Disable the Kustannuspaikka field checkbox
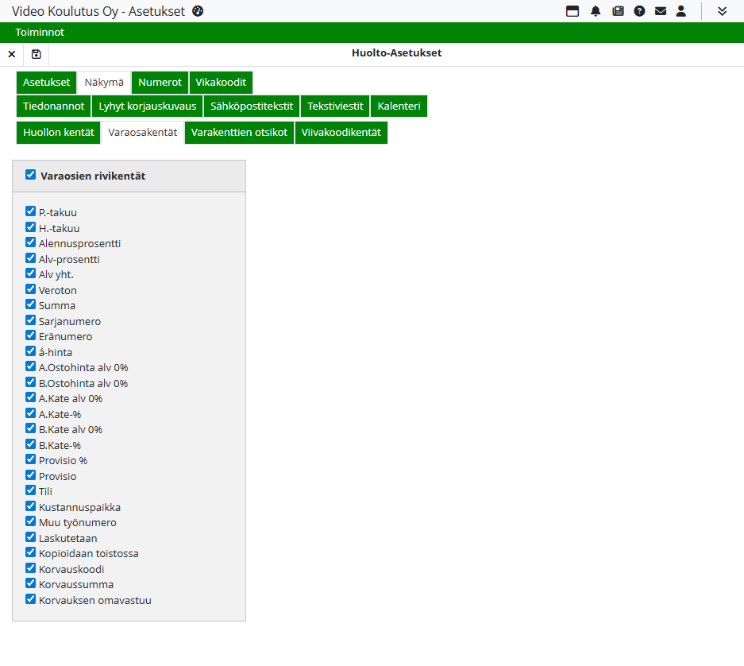744x666 pixels. [x=31, y=506]
